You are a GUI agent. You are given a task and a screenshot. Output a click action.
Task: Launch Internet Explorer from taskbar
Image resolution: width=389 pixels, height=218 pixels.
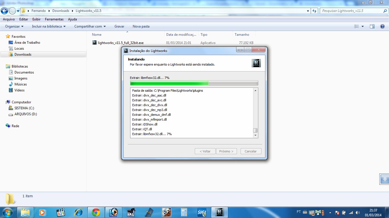[78, 212]
